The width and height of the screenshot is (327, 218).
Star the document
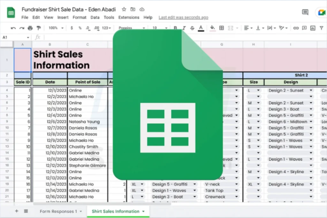click(x=124, y=9)
